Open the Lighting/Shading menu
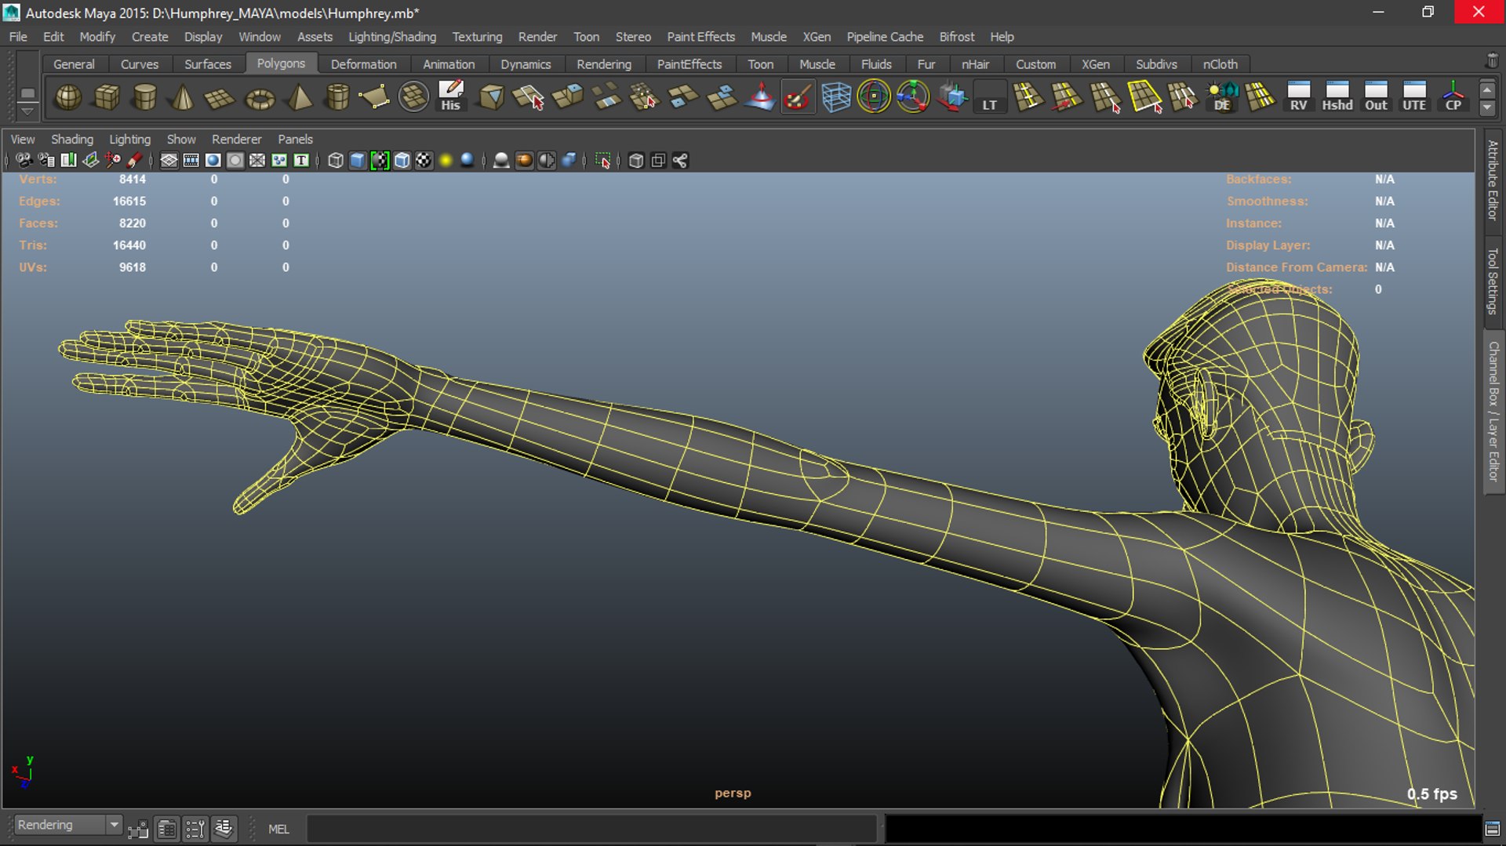Screen dimensions: 1506x846 [x=392, y=37]
